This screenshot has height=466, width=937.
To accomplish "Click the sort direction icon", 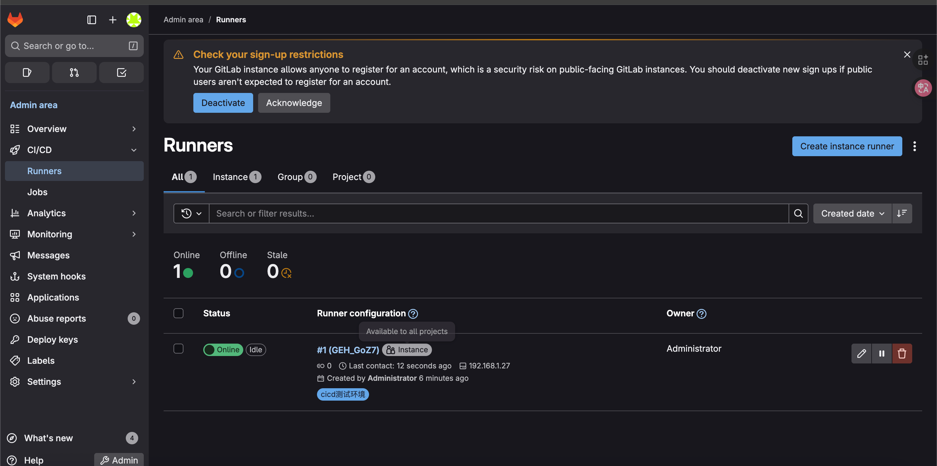I will coord(901,213).
